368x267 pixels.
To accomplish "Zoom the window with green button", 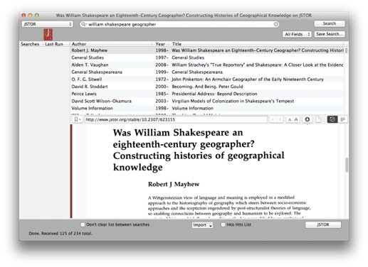I will click(x=37, y=16).
